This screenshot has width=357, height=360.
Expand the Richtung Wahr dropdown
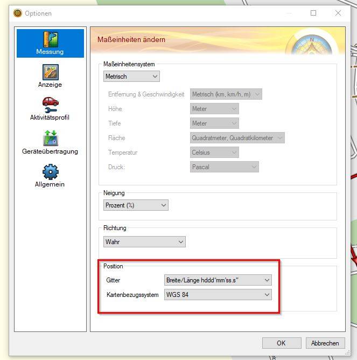[x=144, y=242]
